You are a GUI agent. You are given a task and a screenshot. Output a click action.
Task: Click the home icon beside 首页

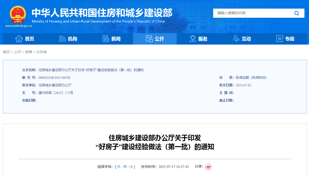click(x=19, y=39)
